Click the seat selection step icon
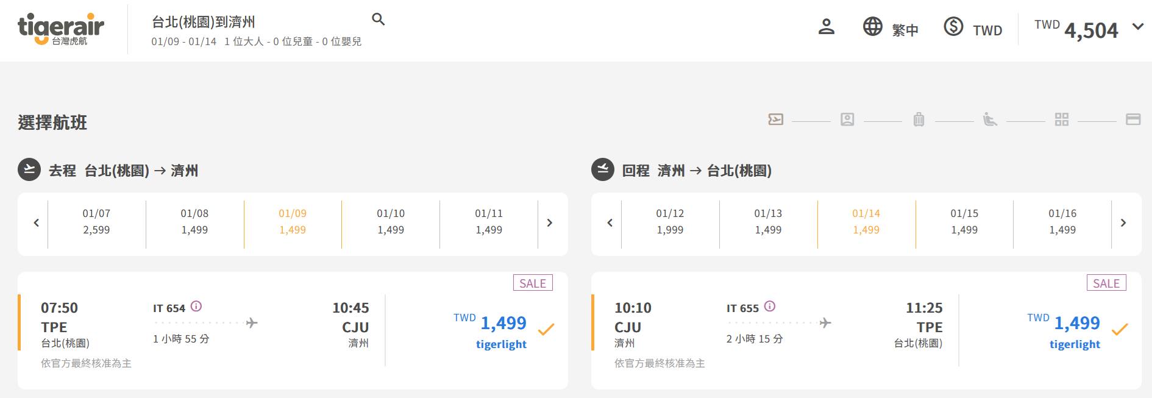Screen dimensions: 1152x398 (x=990, y=119)
